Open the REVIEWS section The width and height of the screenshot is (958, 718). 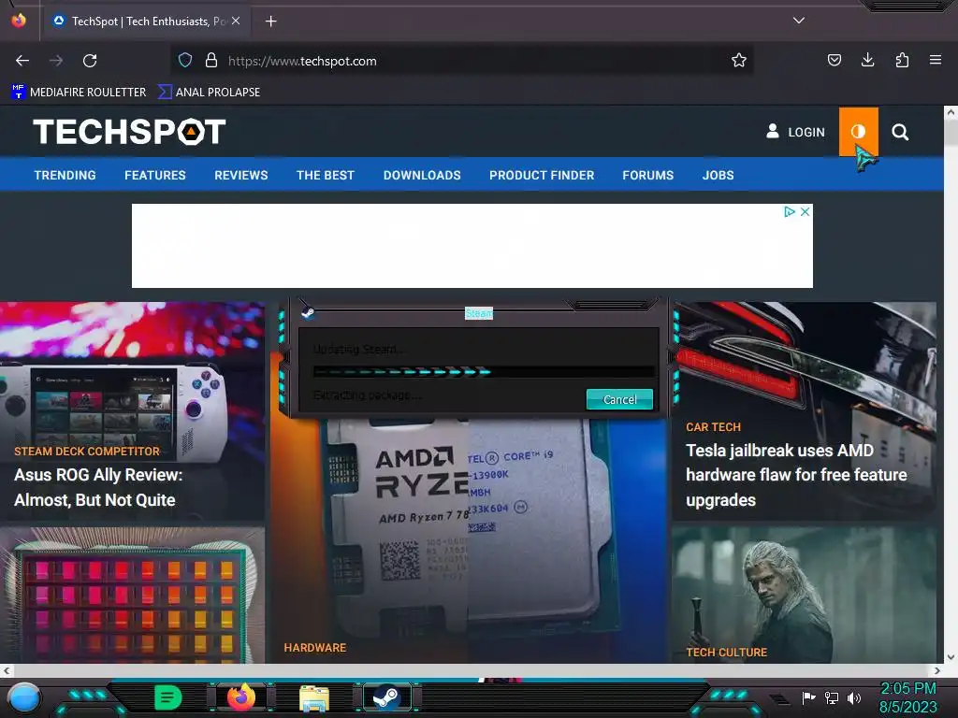click(x=240, y=175)
